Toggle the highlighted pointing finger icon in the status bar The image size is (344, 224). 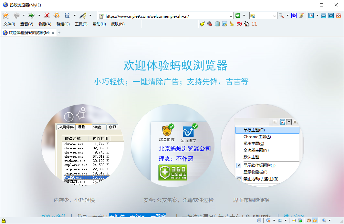click(315, 220)
